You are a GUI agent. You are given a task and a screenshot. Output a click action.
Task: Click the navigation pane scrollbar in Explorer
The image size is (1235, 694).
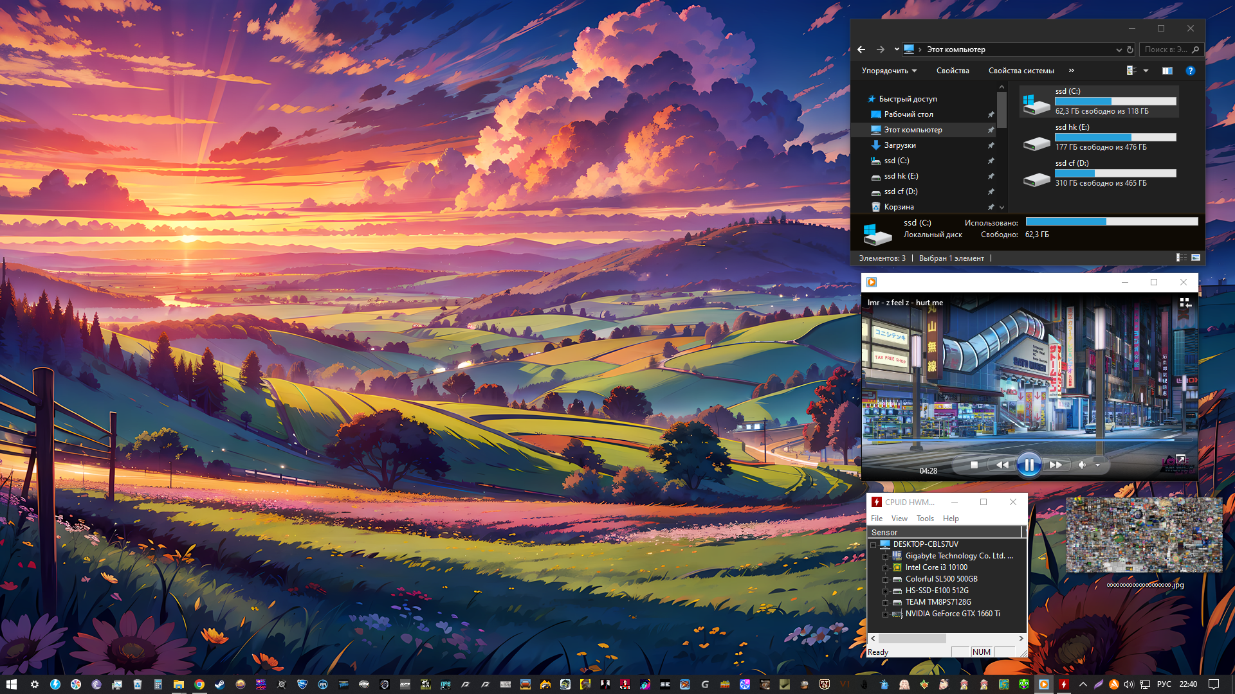pos(1002,110)
